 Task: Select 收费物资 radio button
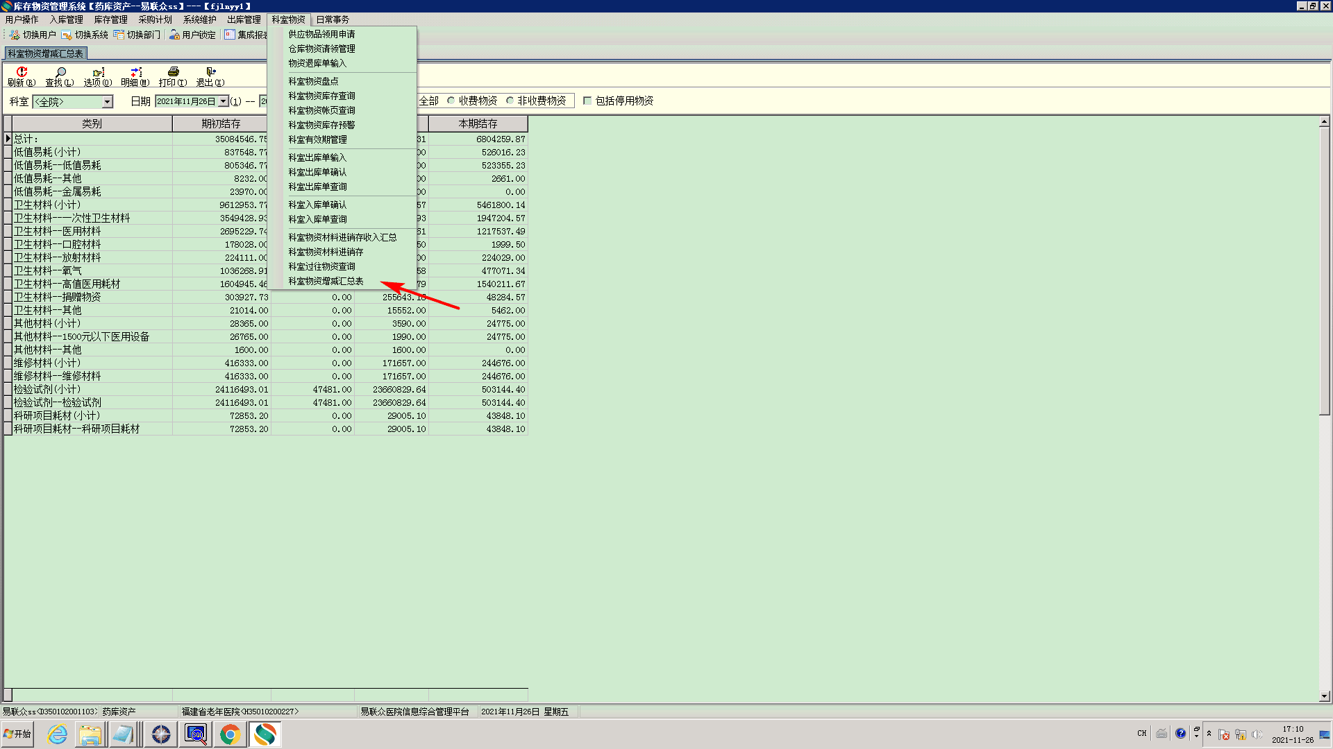[451, 101]
